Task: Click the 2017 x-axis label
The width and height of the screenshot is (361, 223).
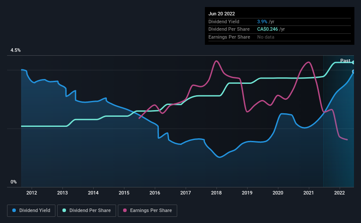Action: 186,193
